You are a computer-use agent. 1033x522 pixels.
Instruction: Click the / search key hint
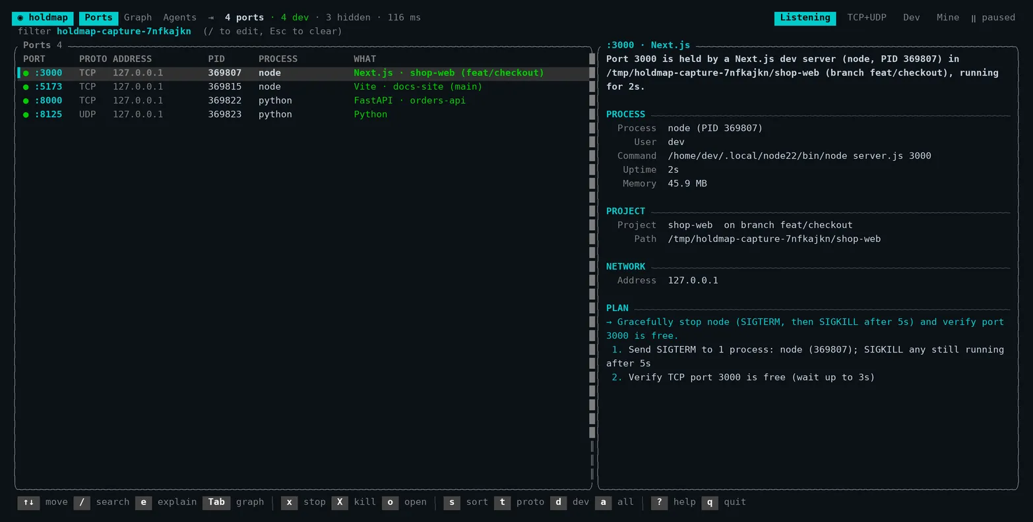[102, 502]
